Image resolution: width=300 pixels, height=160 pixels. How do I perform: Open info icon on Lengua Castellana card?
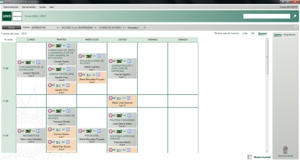(x=69, y=69)
